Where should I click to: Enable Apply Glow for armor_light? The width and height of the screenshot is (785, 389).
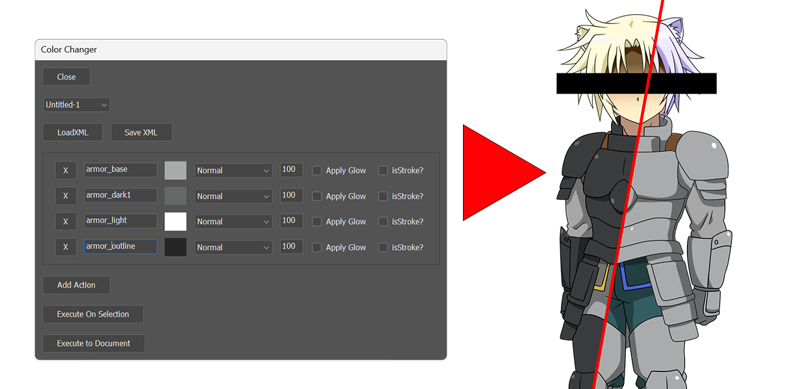point(316,221)
